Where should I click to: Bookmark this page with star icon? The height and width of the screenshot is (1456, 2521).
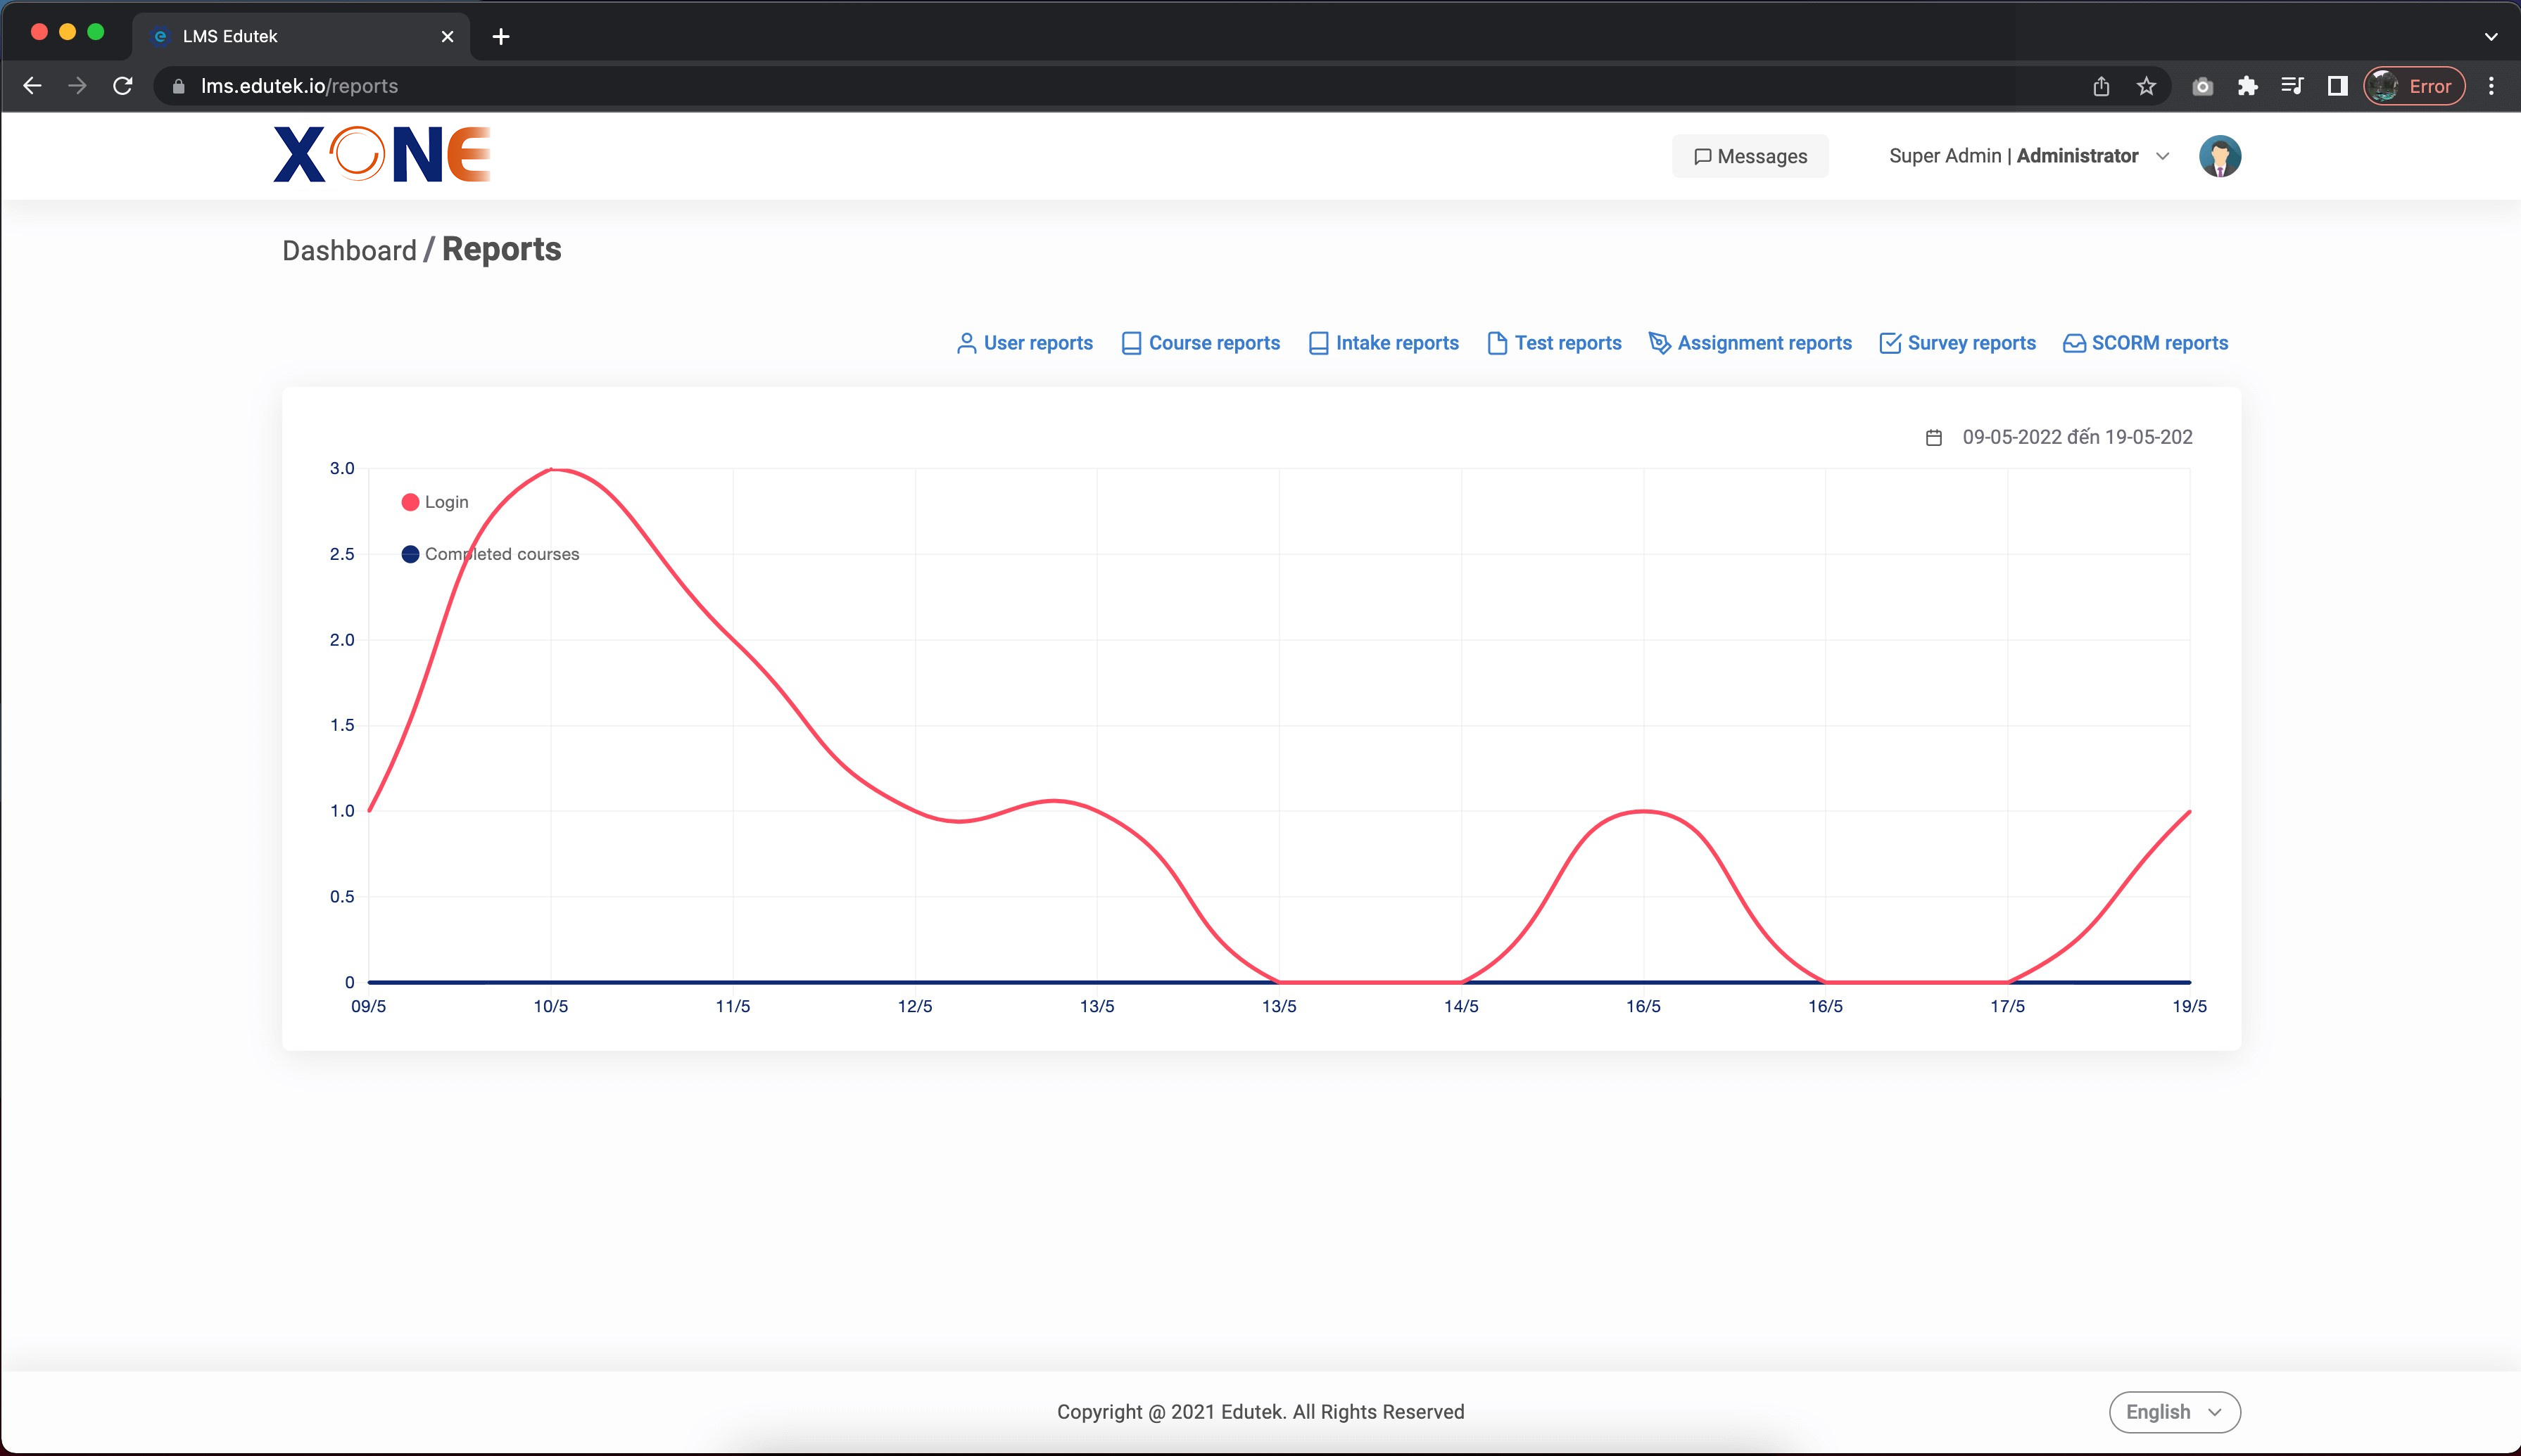(2146, 86)
